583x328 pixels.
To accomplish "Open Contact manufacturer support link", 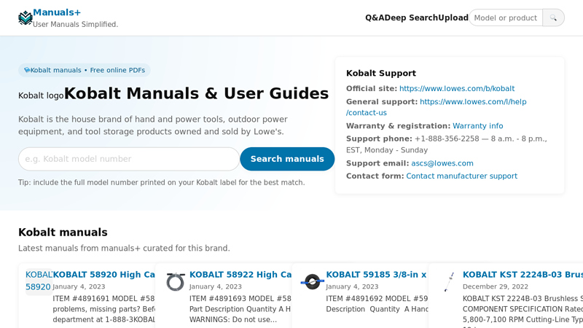I will (461, 176).
